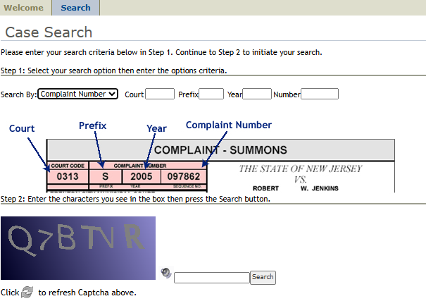Click the captcha image showing Q7BTVR

77,248
